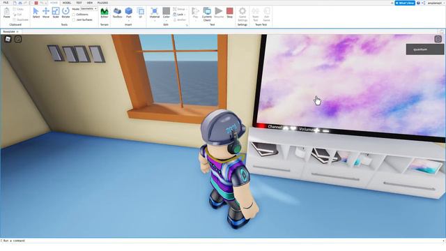Toggle the Join Surfaces checkbox
Viewport: 446px width, 251px height.
74,20
